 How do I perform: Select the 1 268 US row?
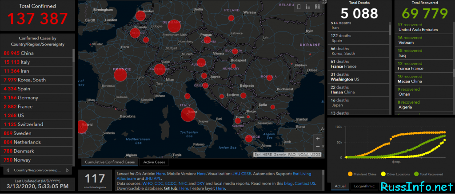(37, 116)
